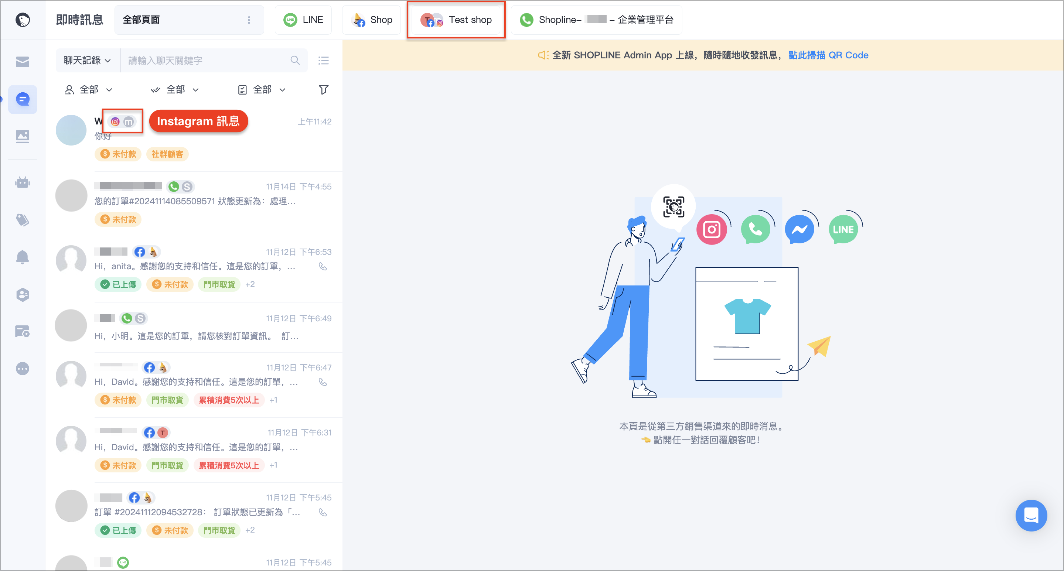Click the green phone WhatsApp icon in illustration
Viewport: 1064px width, 571px height.
tap(756, 230)
